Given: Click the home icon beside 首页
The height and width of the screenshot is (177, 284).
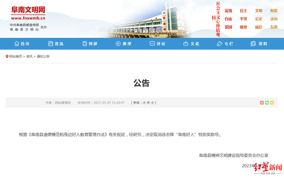Looking at the screenshot, I should pyautogui.click(x=17, y=44).
